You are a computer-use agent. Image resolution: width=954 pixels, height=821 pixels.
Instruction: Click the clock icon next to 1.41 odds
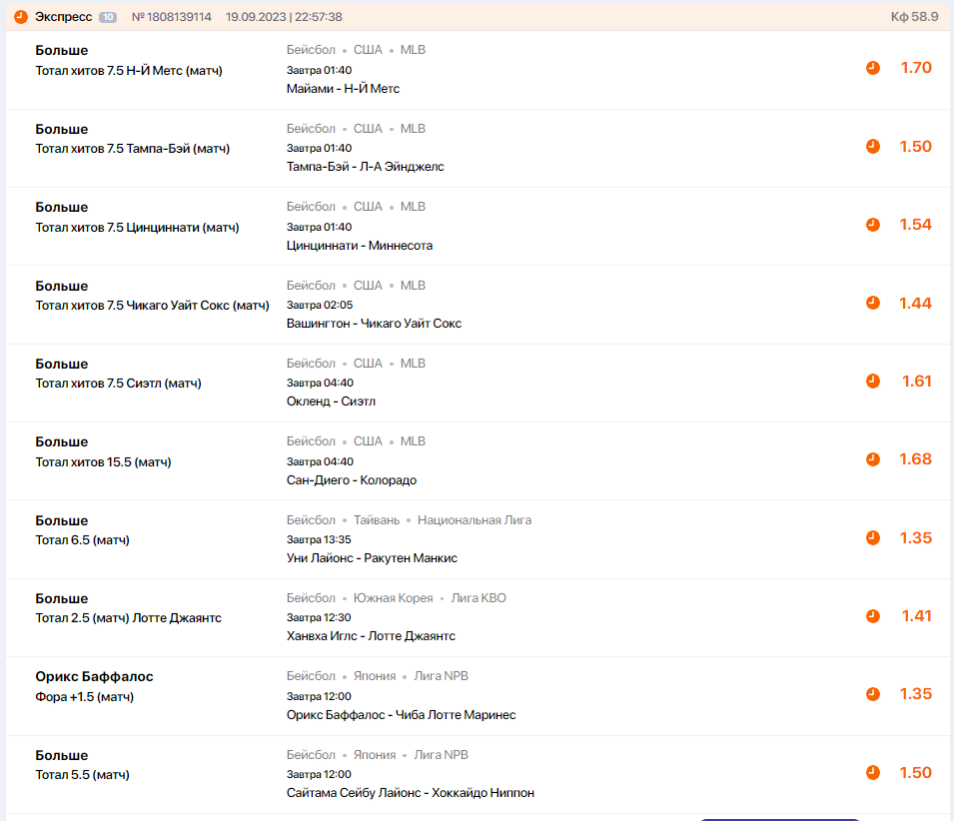(872, 616)
